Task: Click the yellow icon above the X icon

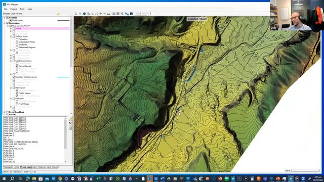Action: 70,119
